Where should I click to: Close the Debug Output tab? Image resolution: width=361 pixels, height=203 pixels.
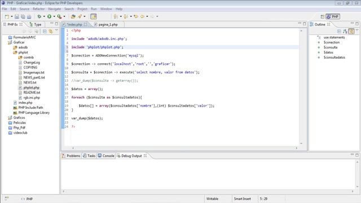click(146, 156)
